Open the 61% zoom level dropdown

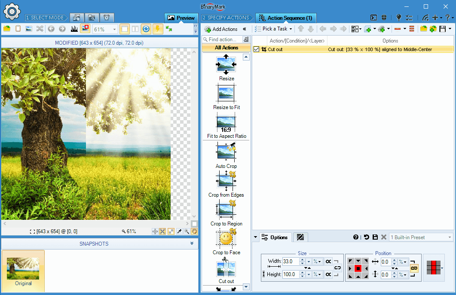pyautogui.click(x=115, y=29)
